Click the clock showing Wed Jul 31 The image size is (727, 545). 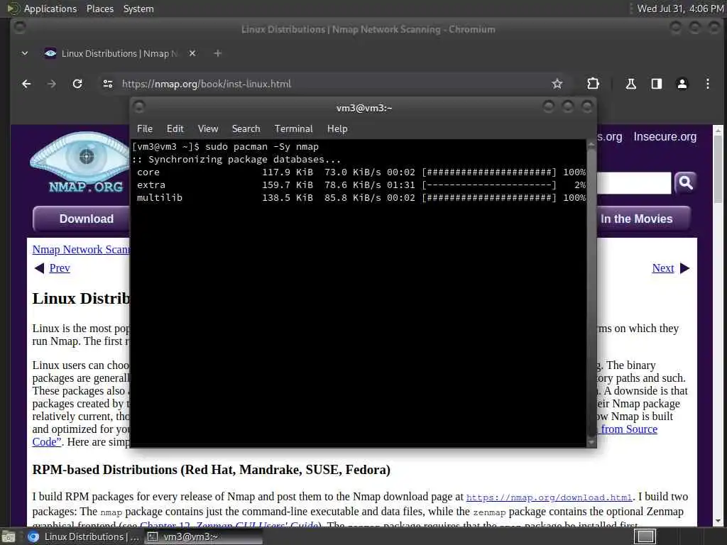click(x=680, y=9)
